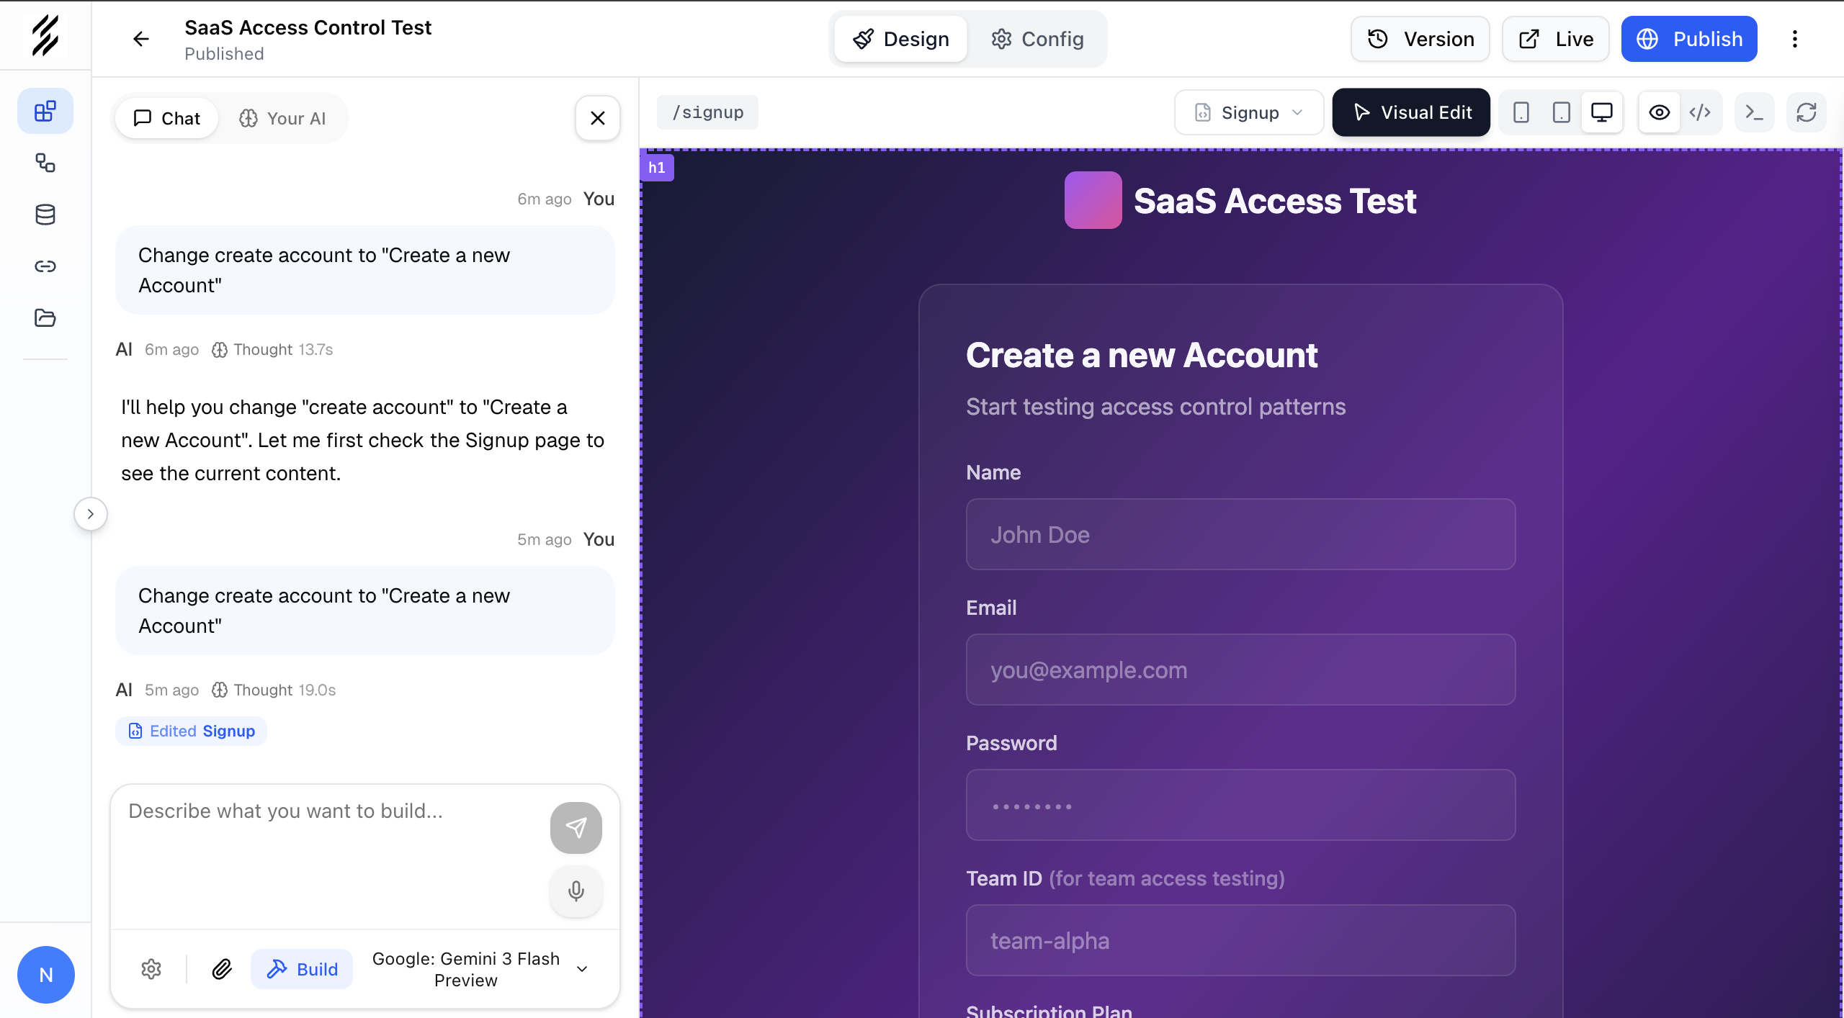Toggle Visual Edit mode off

click(1411, 112)
